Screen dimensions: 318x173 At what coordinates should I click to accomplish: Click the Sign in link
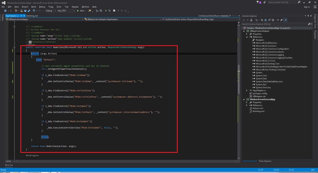[x=307, y=7]
